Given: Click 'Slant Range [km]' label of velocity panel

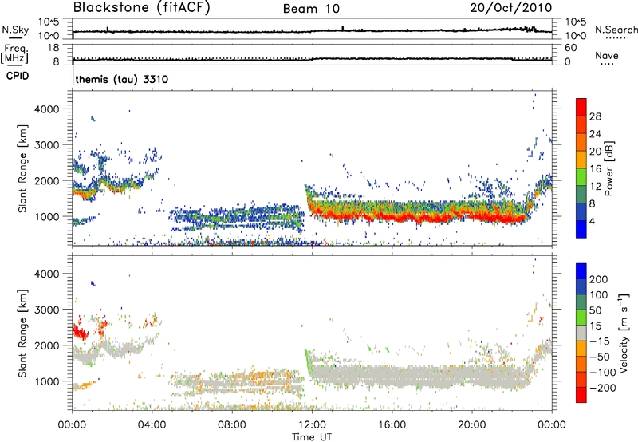Looking at the screenshot, I should point(23,333).
